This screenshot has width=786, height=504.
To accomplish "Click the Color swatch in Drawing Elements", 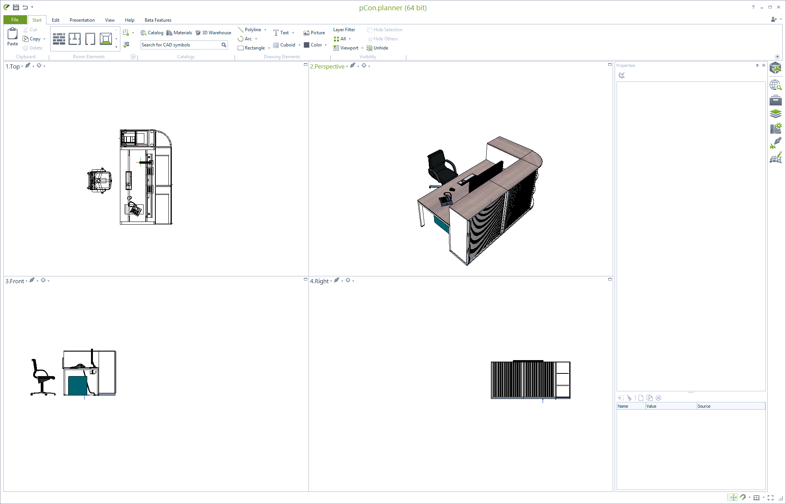I will pyautogui.click(x=307, y=45).
